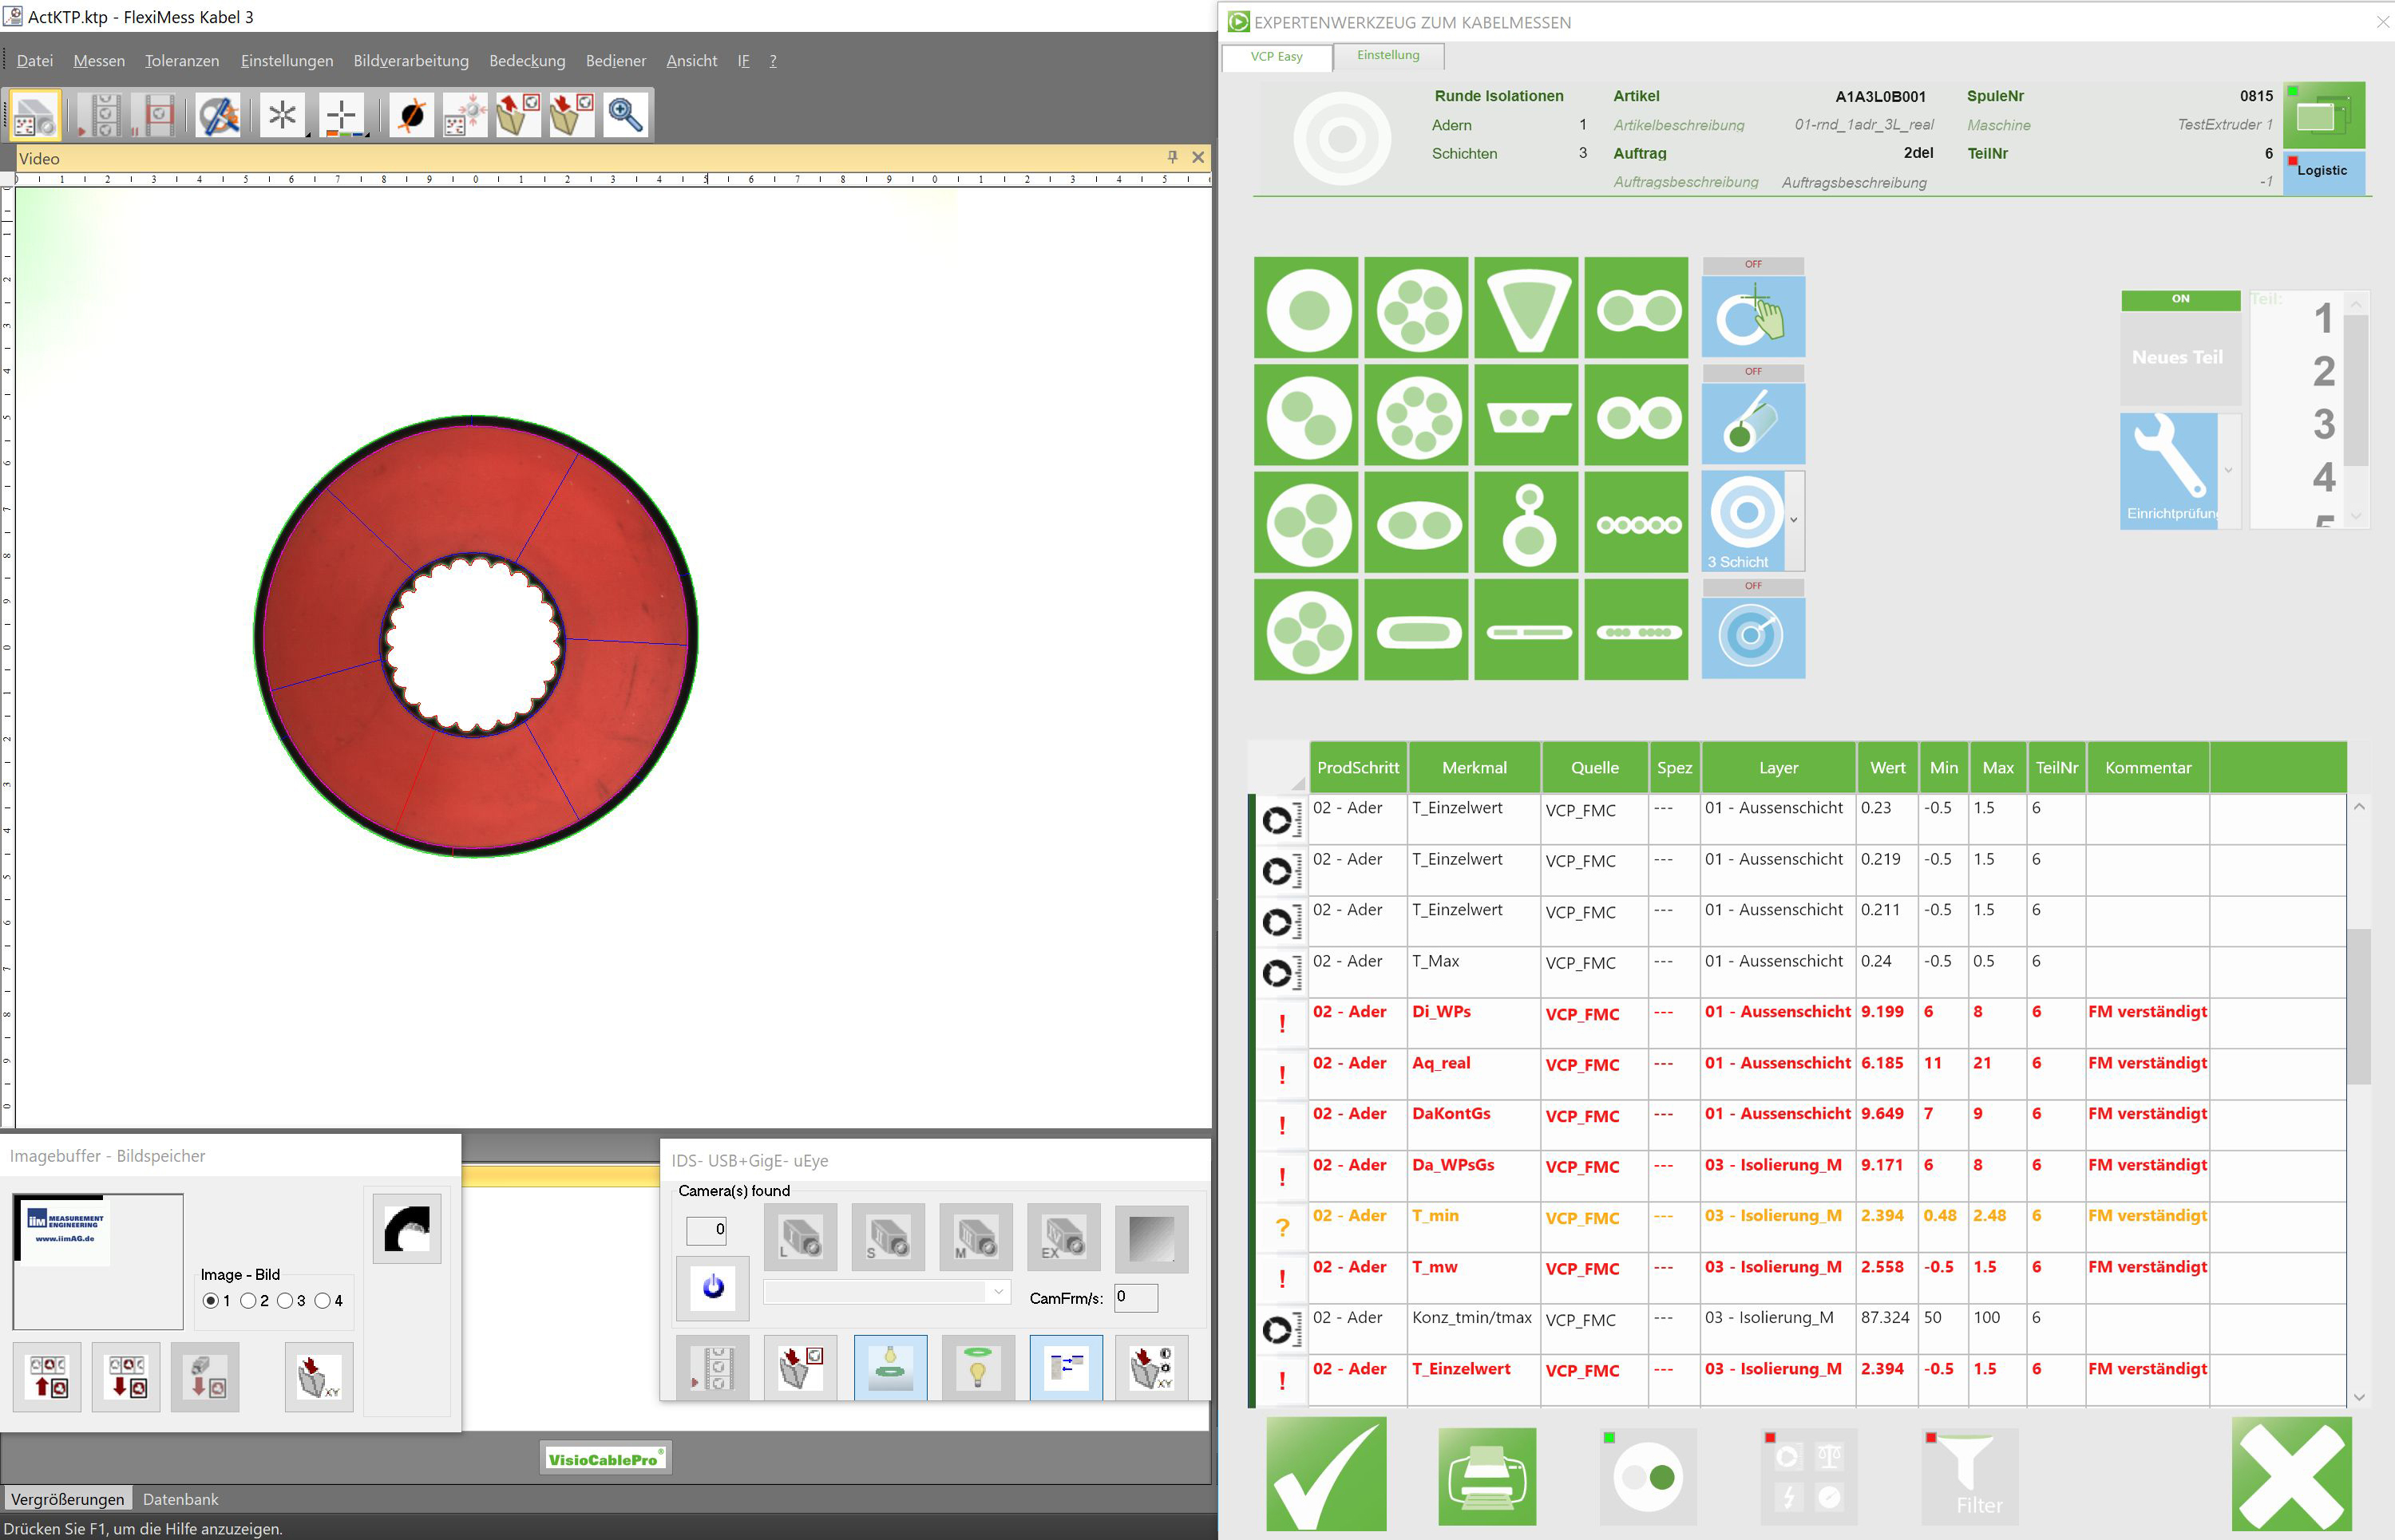The height and width of the screenshot is (1540, 2395).
Task: Open the Toleranzen menu
Action: pos(181,61)
